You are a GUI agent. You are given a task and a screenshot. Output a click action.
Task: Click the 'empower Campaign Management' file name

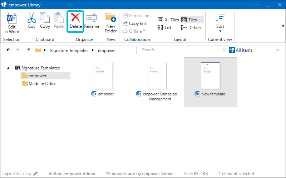[x=160, y=96]
